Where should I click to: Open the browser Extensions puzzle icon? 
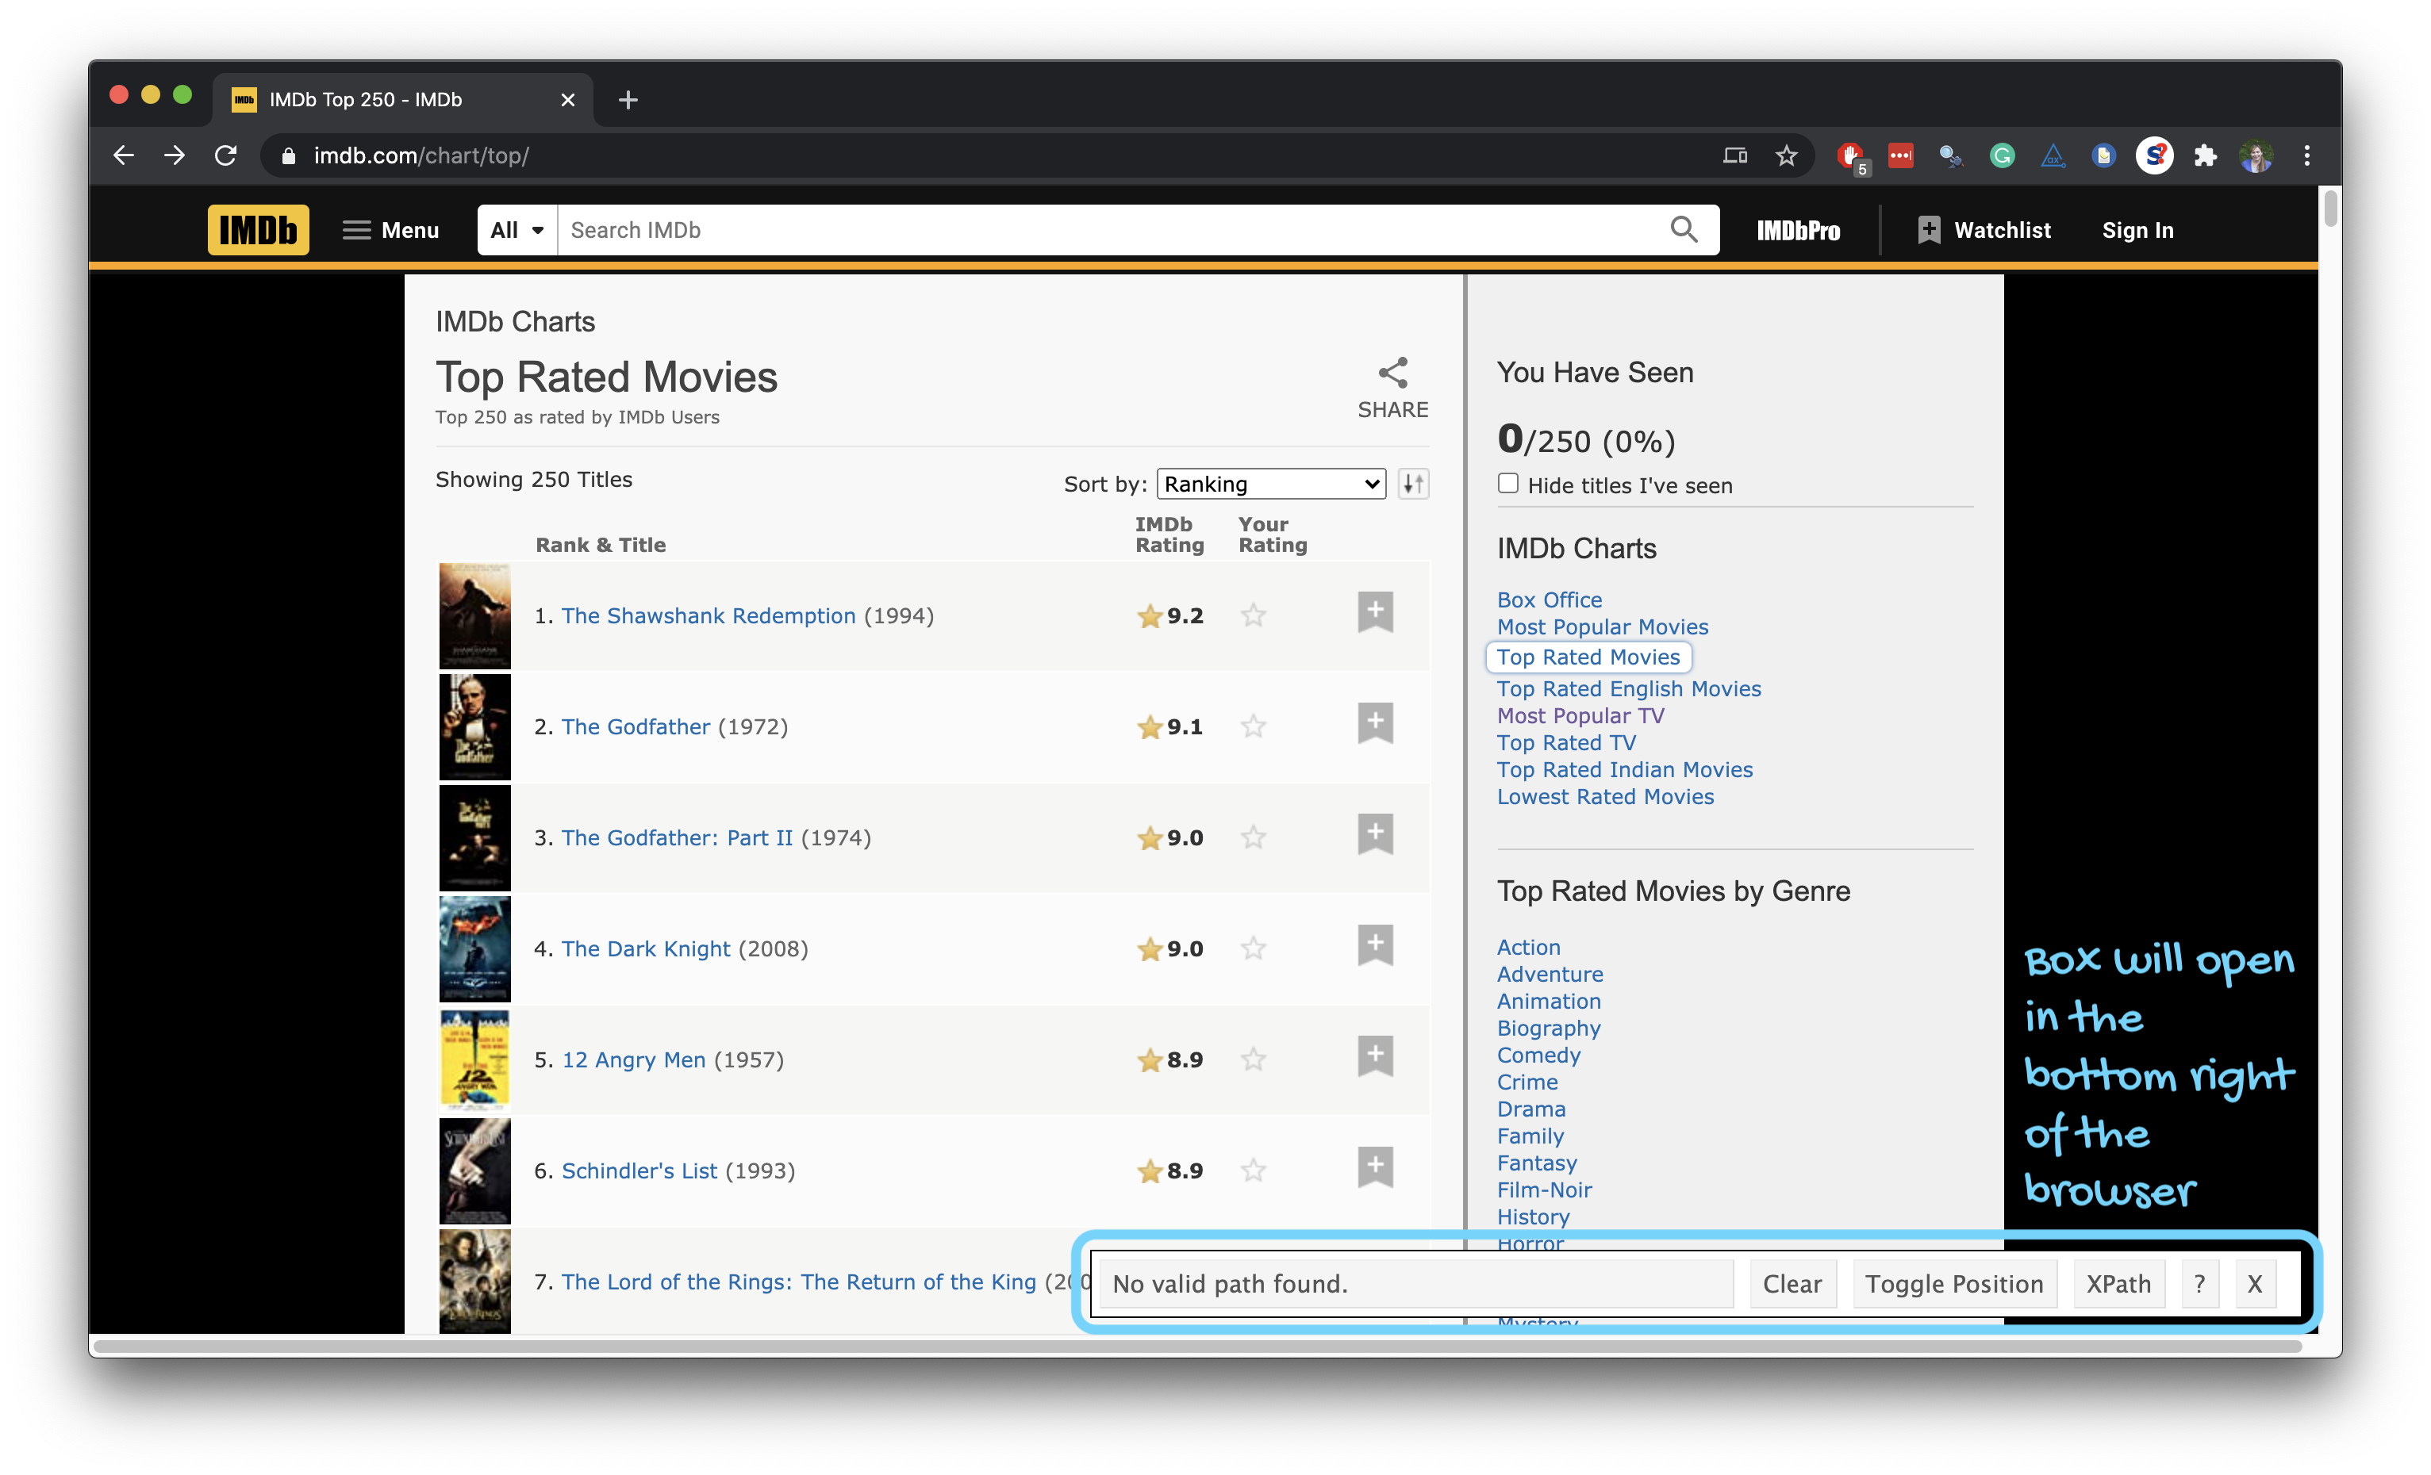click(2204, 155)
